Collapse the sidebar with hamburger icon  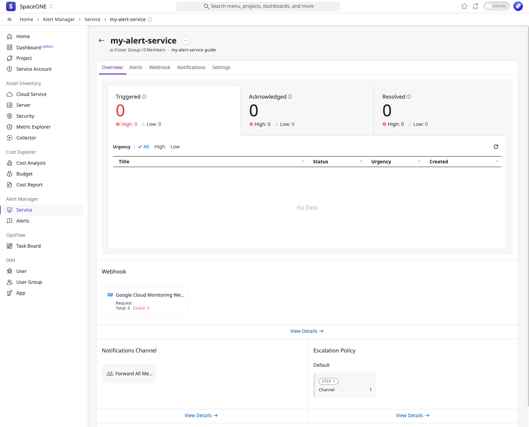tap(10, 19)
